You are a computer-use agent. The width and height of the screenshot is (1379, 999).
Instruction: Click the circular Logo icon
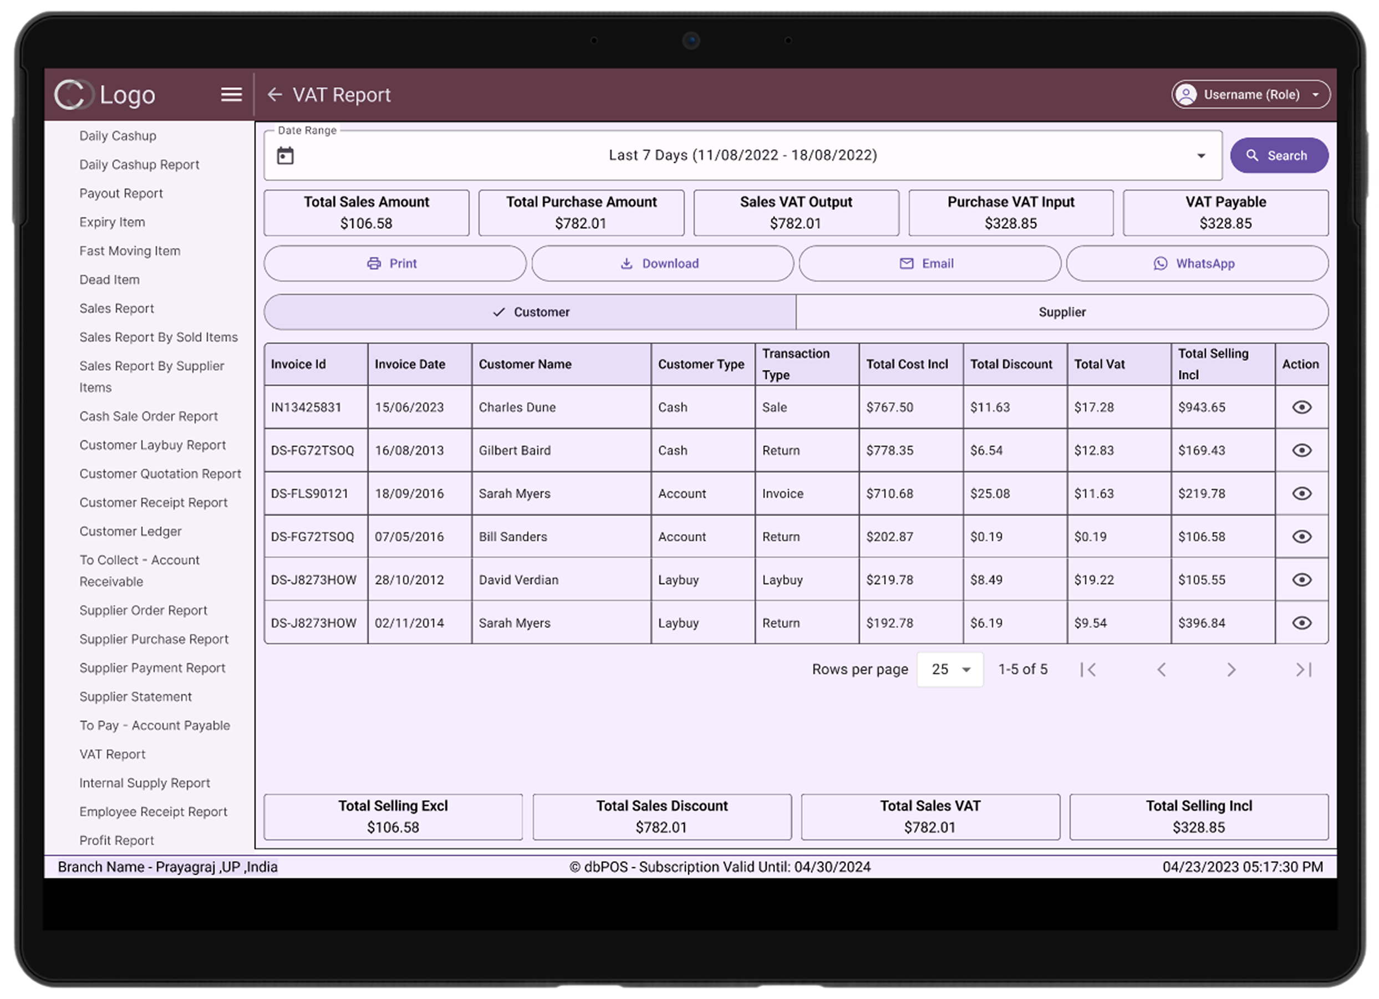73,95
